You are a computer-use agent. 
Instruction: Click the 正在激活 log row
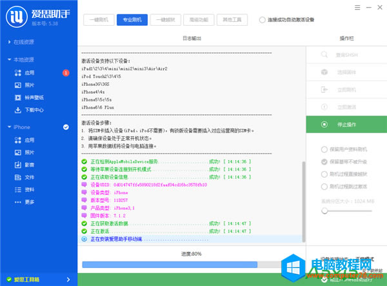tap(166, 231)
